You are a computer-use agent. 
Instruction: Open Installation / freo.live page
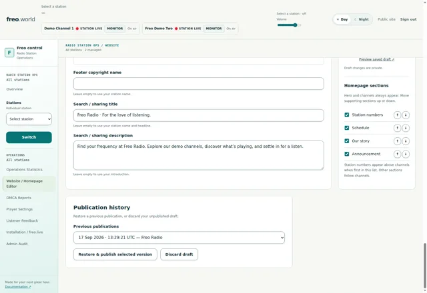click(25, 232)
